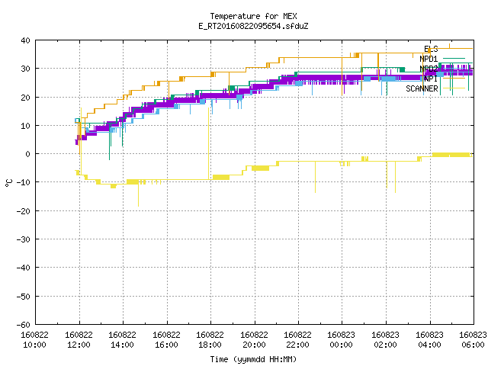The height and width of the screenshot is (366, 488).
Task: Click the y-axis tick value -60
Action: (x=24, y=325)
